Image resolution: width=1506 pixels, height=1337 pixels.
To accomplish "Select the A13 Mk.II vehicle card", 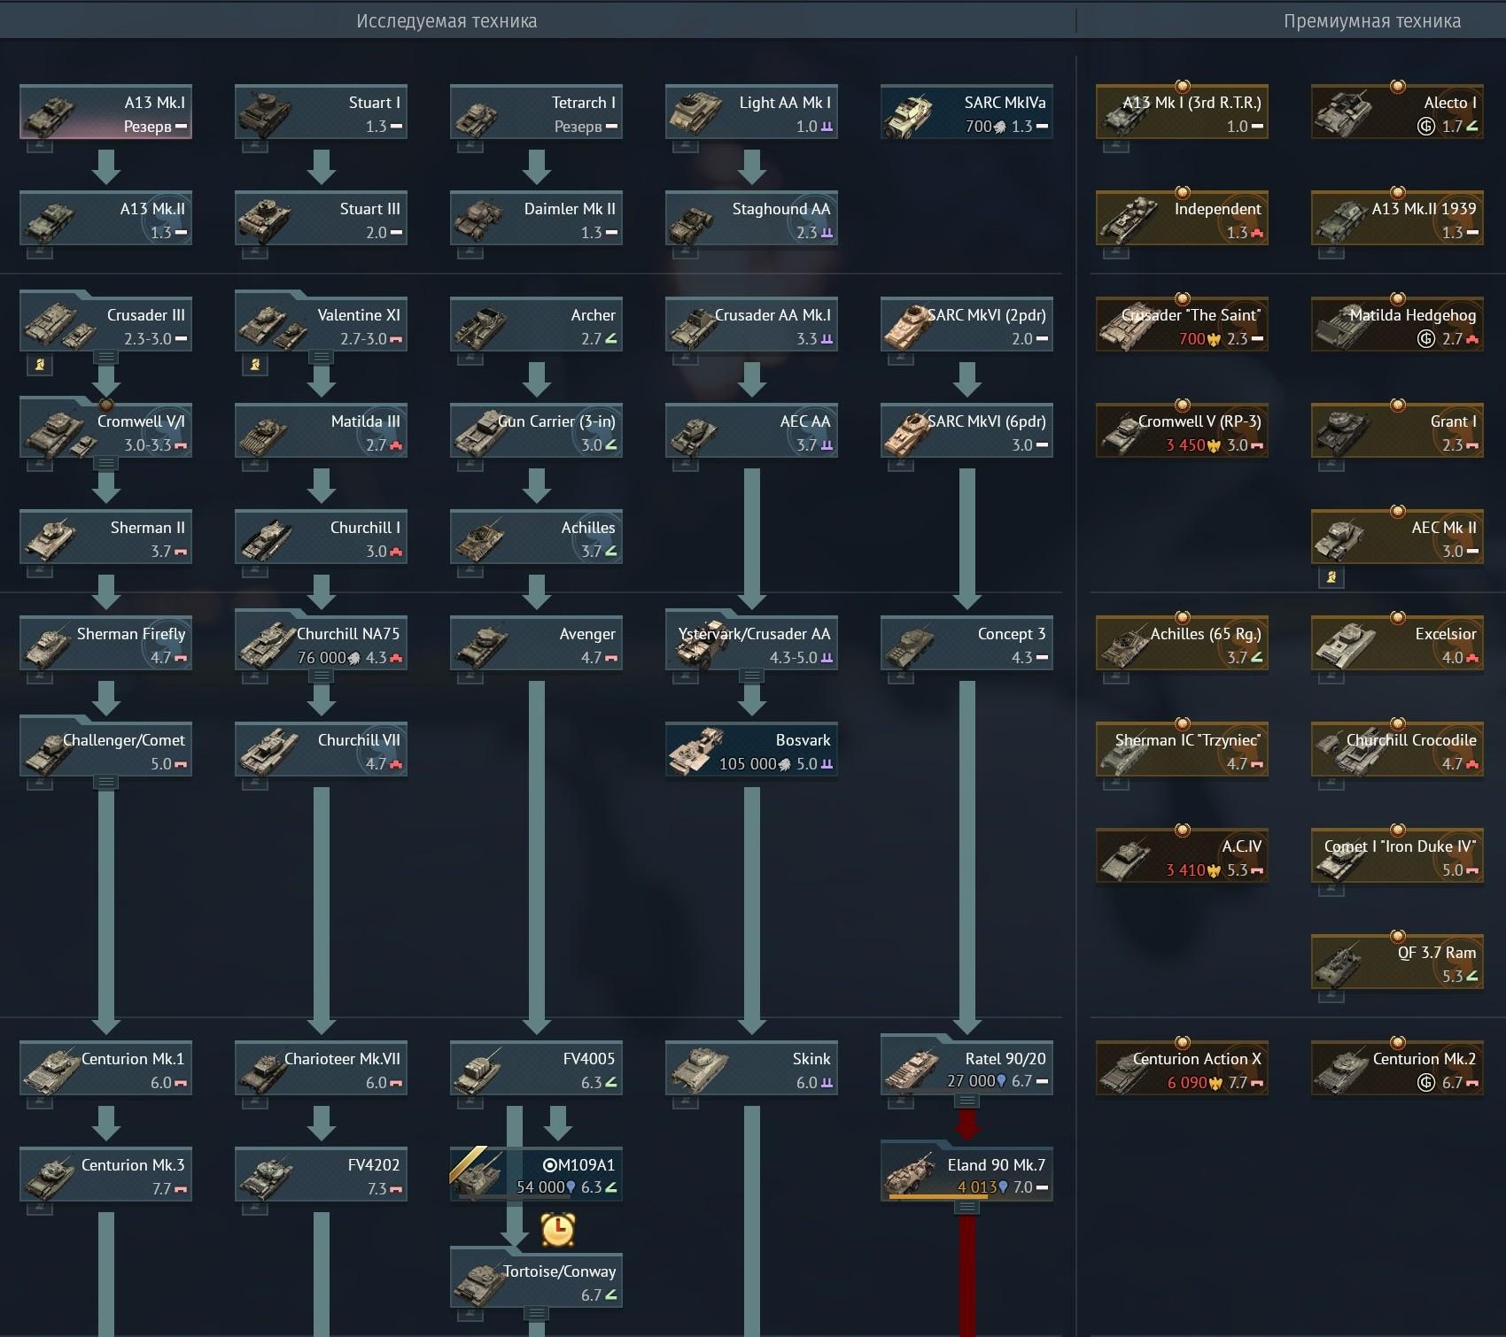I will pyautogui.click(x=105, y=219).
